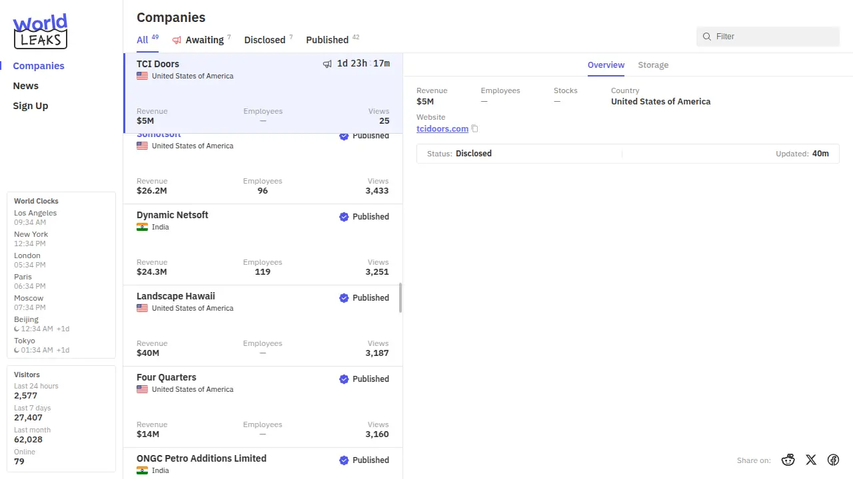This screenshot has height=479, width=853.
Task: Type in the Filter search field
Action: 773,37
